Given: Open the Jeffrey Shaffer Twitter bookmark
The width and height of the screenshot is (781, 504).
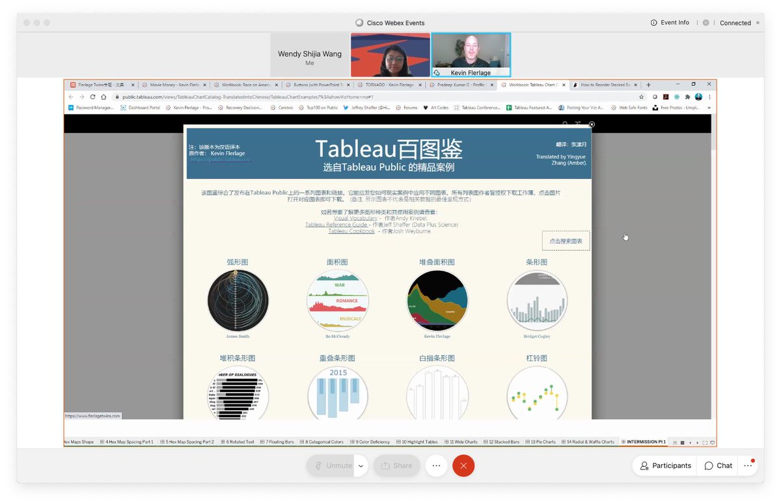Looking at the screenshot, I should pyautogui.click(x=368, y=107).
